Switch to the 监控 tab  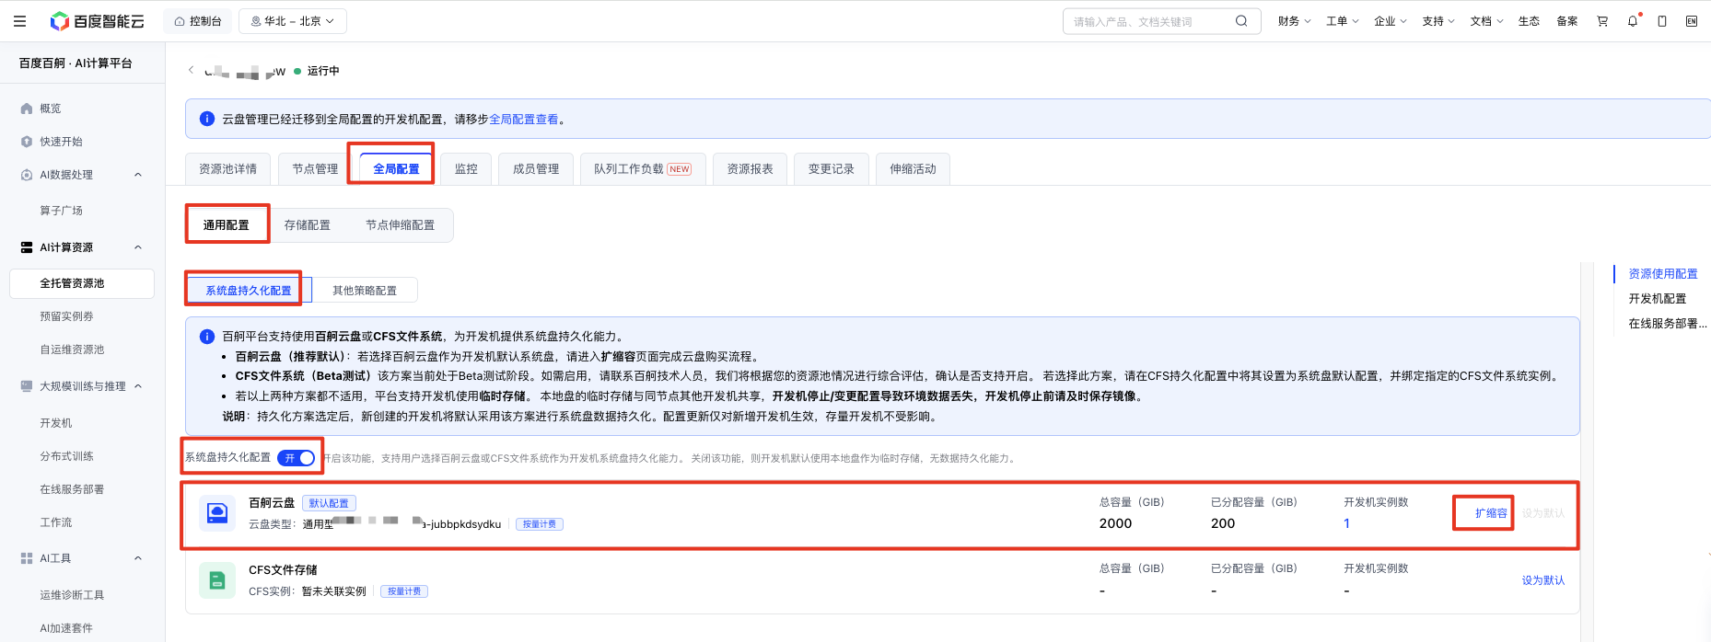(x=467, y=169)
